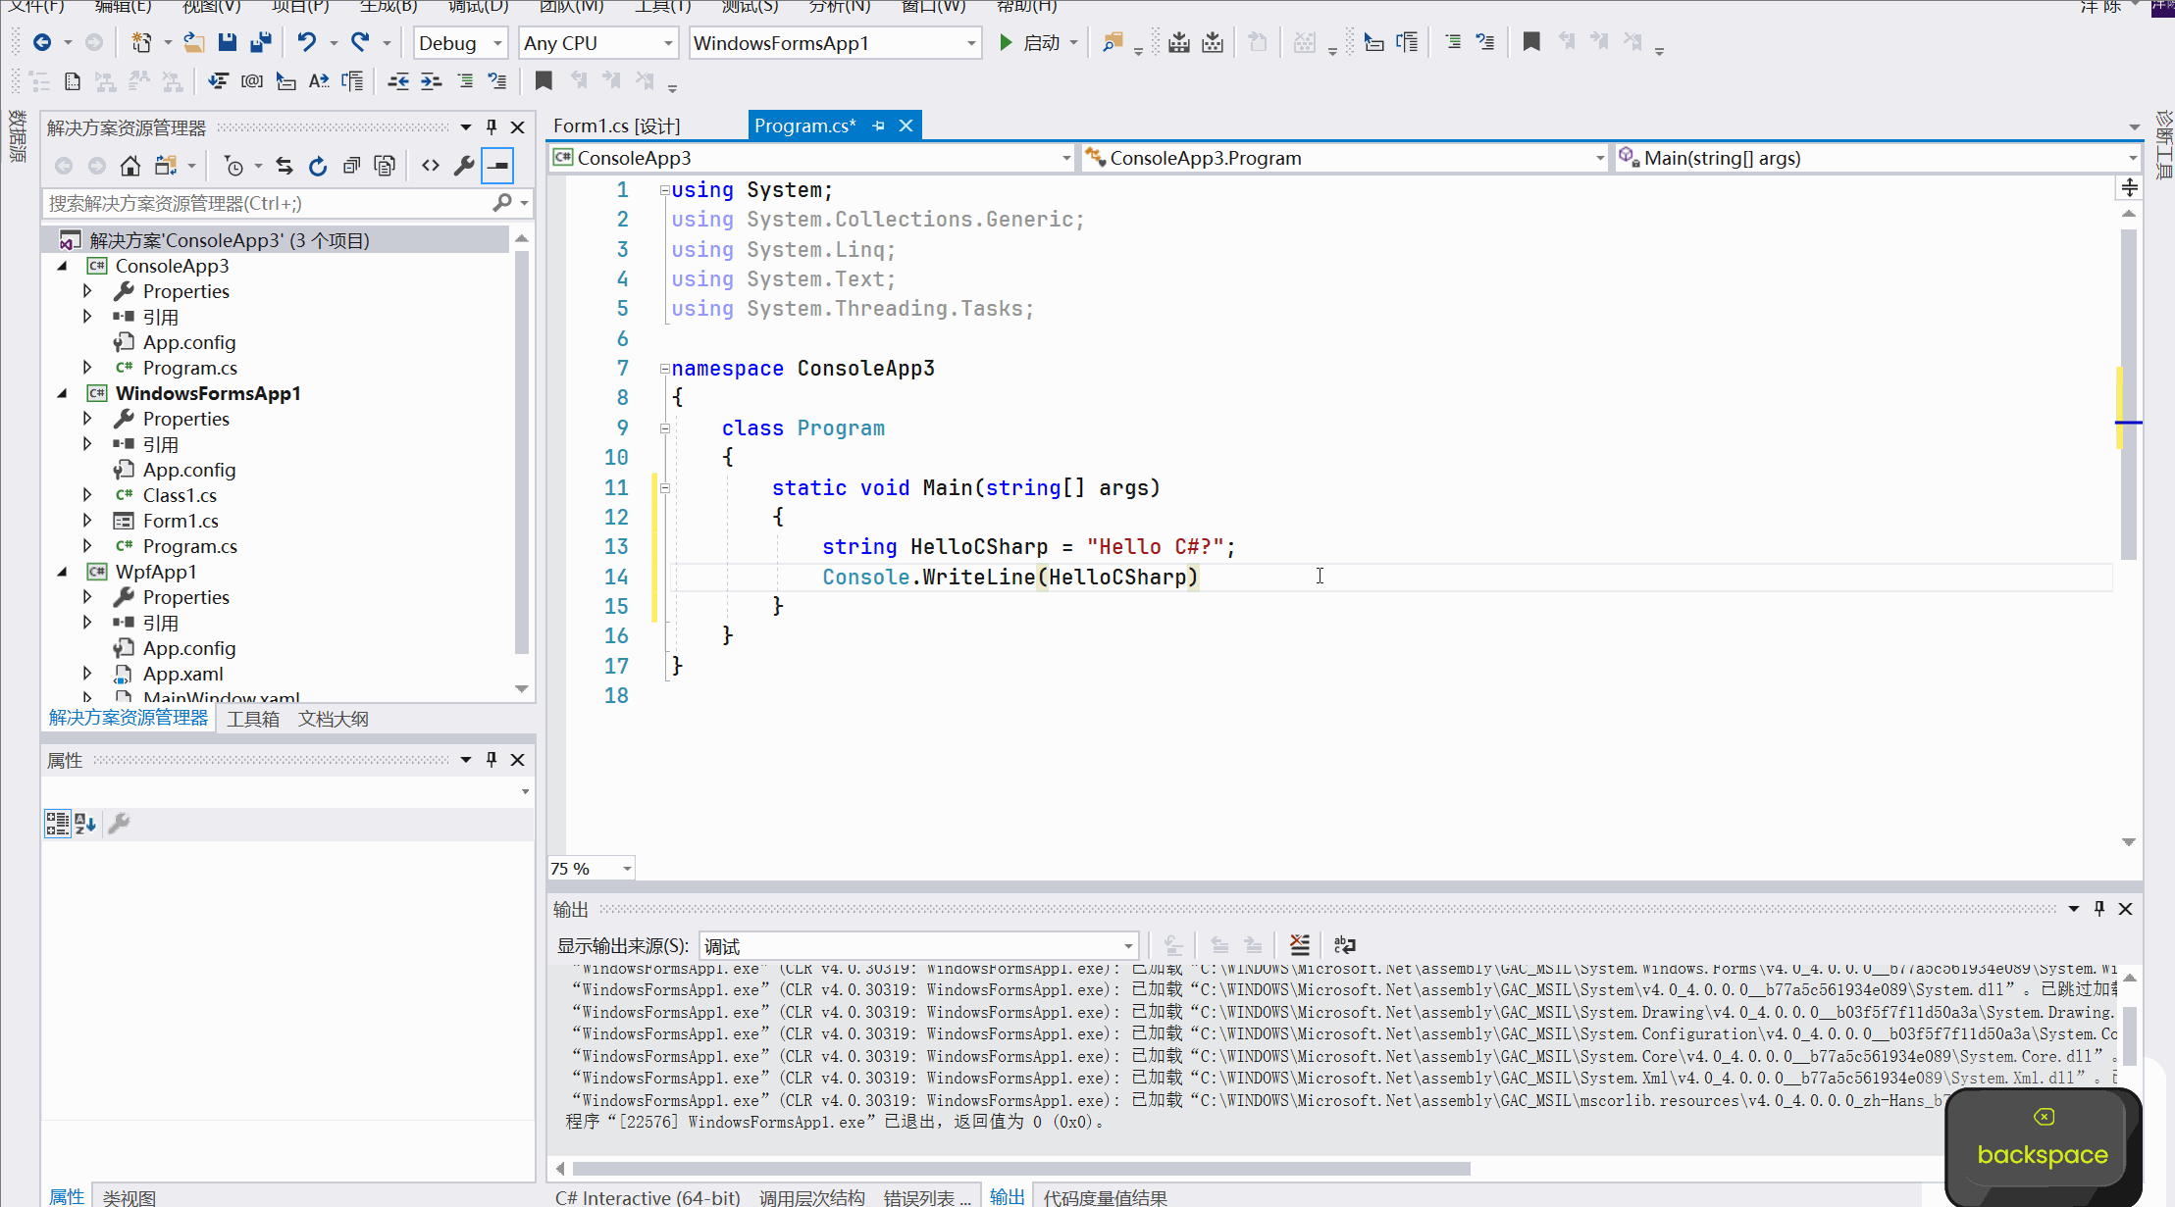Expand the Form1.cs tree node
Image resolution: width=2175 pixels, height=1207 pixels.
(x=87, y=521)
